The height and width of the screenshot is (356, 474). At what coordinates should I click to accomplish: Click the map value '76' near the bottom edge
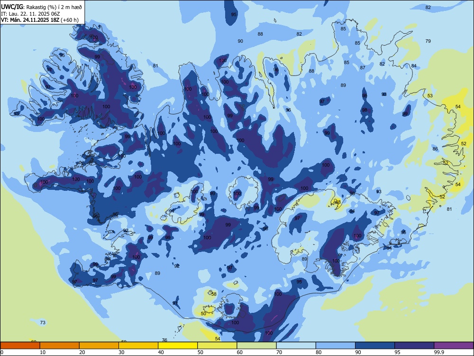pos(164,340)
